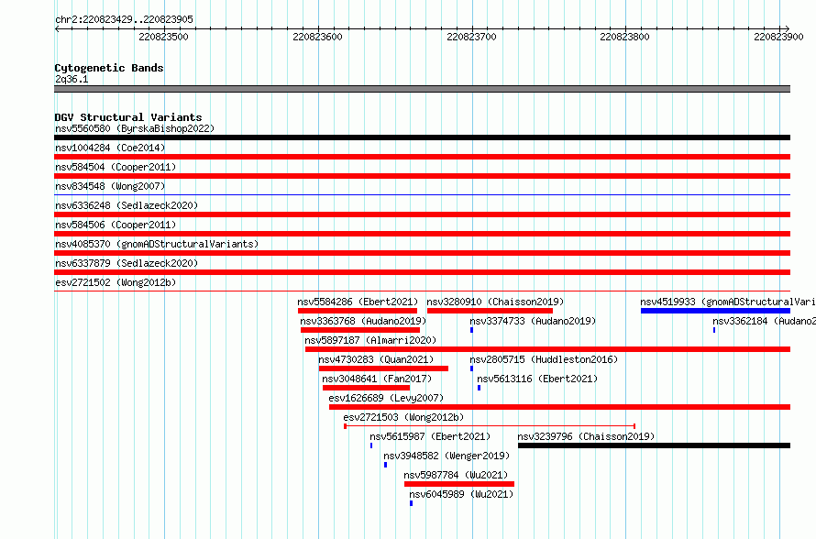Select the nsv4730283 (Quan2021) label

[376, 359]
